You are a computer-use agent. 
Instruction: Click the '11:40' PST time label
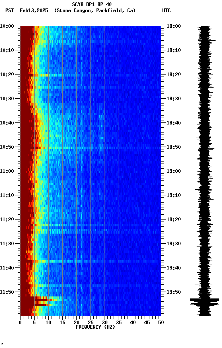[x=7, y=268]
